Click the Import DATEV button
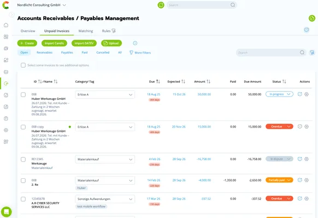The image size is (318, 218). click(x=84, y=43)
